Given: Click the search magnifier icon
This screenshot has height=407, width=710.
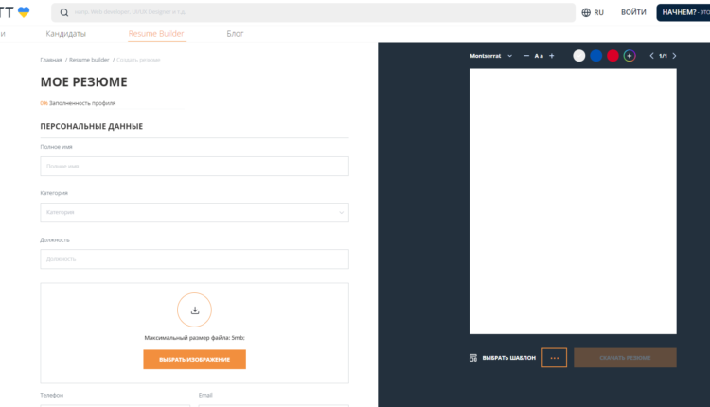Looking at the screenshot, I should (x=64, y=12).
